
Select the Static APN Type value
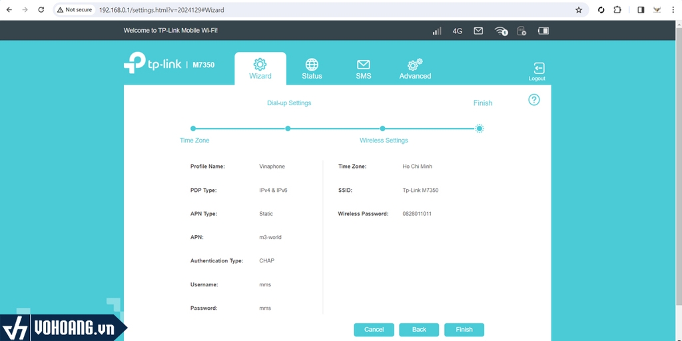click(266, 214)
